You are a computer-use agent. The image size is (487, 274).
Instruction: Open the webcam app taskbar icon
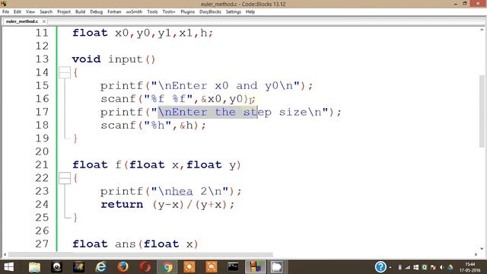click(56, 267)
